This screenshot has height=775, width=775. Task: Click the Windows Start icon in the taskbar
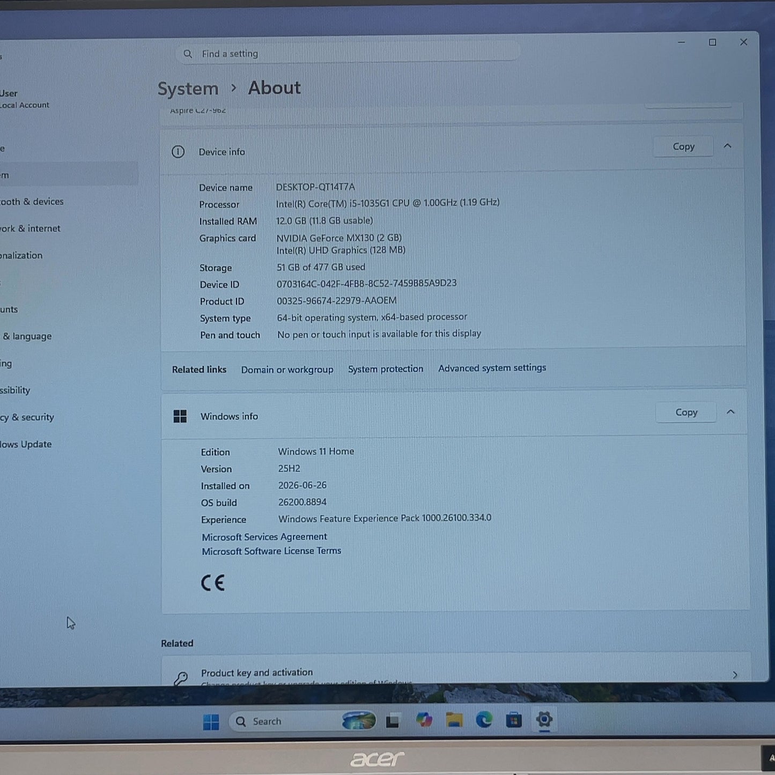(x=211, y=722)
